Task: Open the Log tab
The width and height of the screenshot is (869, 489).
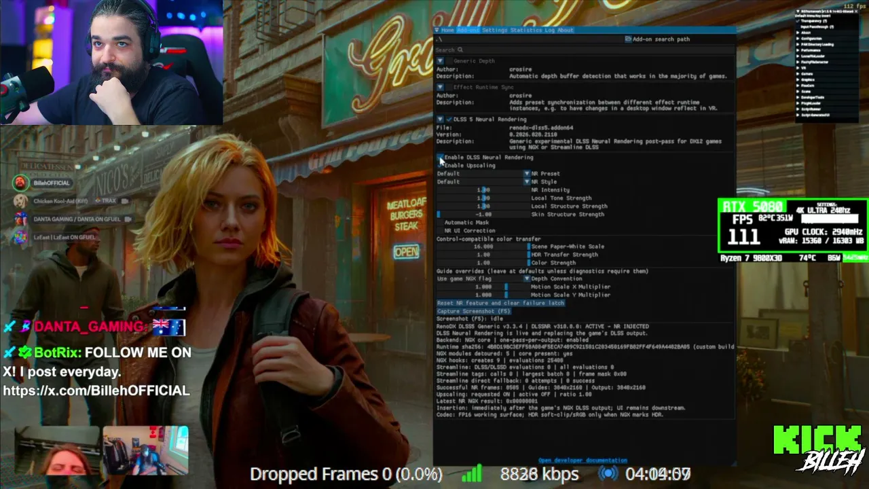Action: tap(549, 31)
